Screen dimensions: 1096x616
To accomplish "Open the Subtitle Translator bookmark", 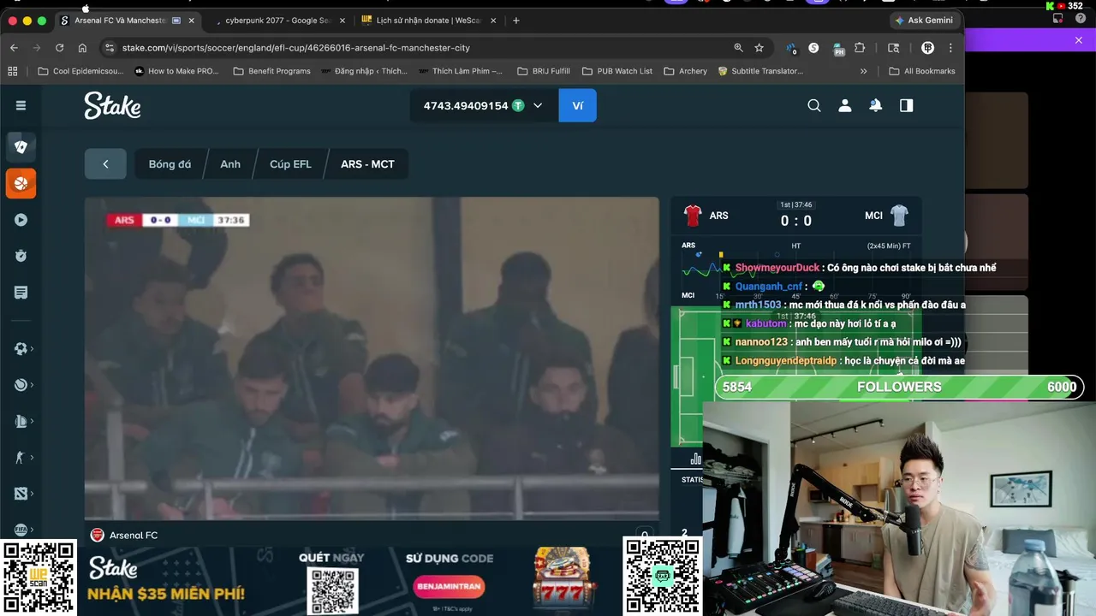I will [x=760, y=71].
